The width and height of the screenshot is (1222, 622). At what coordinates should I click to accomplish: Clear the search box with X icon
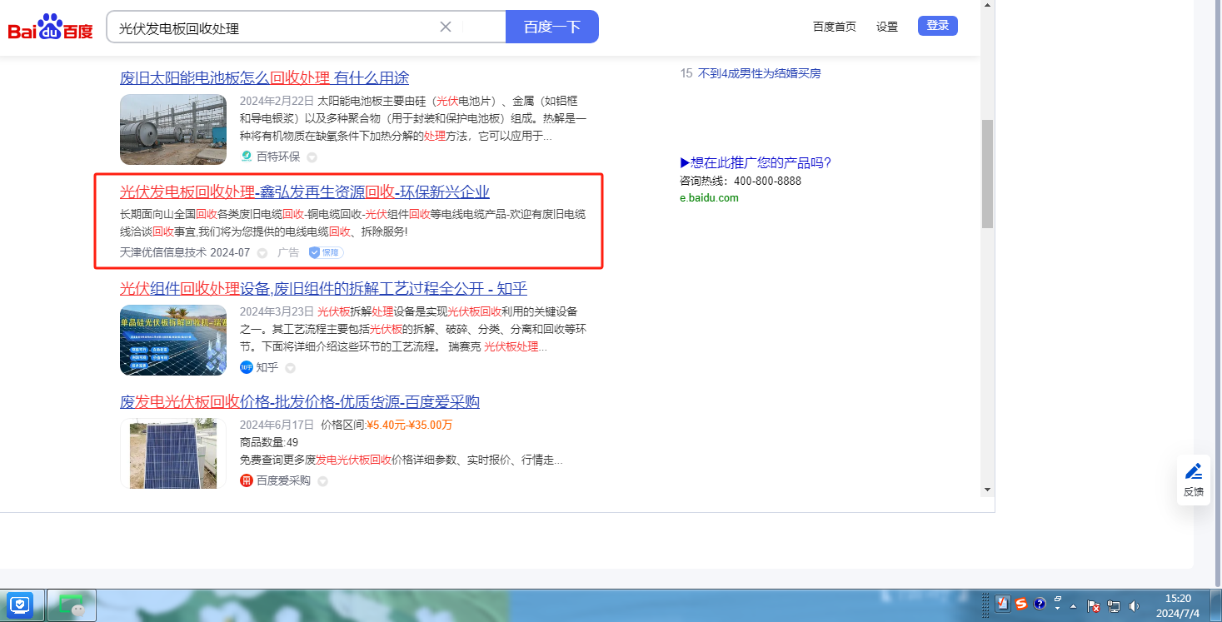point(446,27)
